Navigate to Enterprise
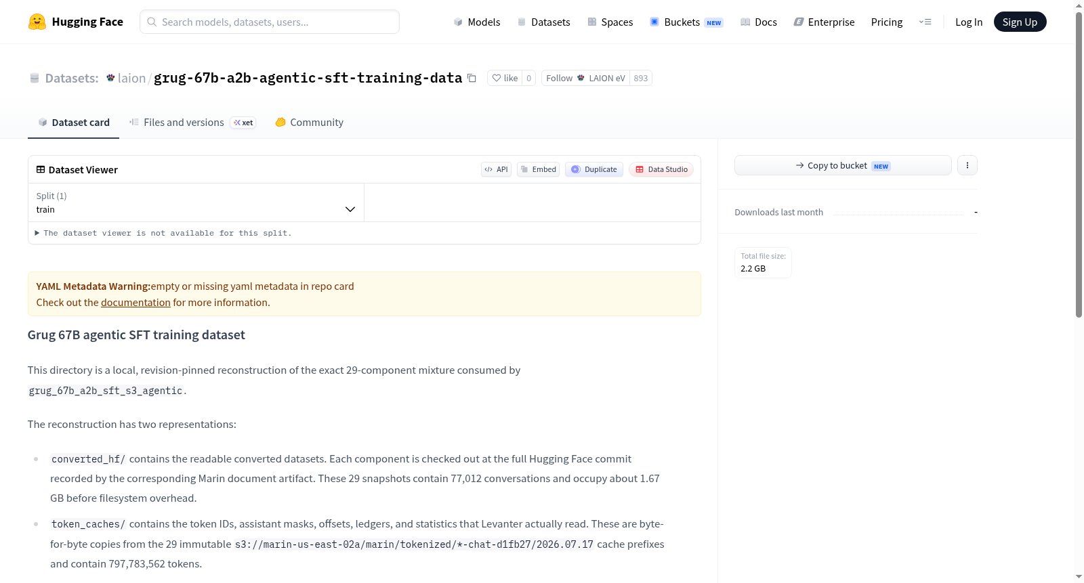Viewport: 1084px width, 583px height. coord(824,22)
